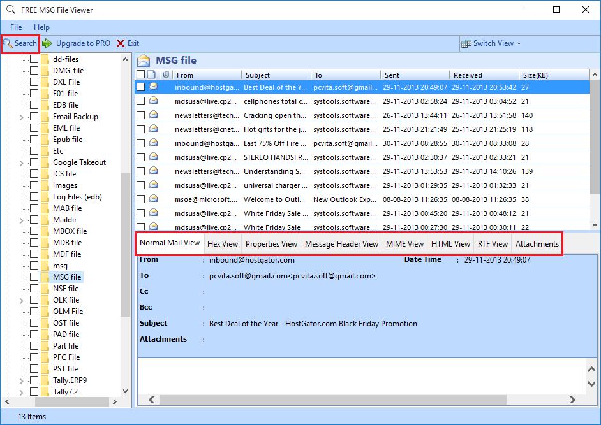Click the Switch View grid icon
601x425 pixels.
point(466,43)
